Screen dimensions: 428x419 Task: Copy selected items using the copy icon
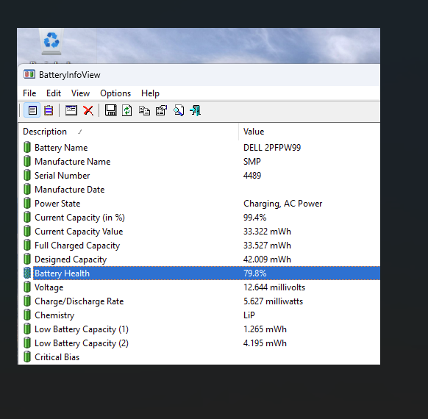[x=144, y=110]
